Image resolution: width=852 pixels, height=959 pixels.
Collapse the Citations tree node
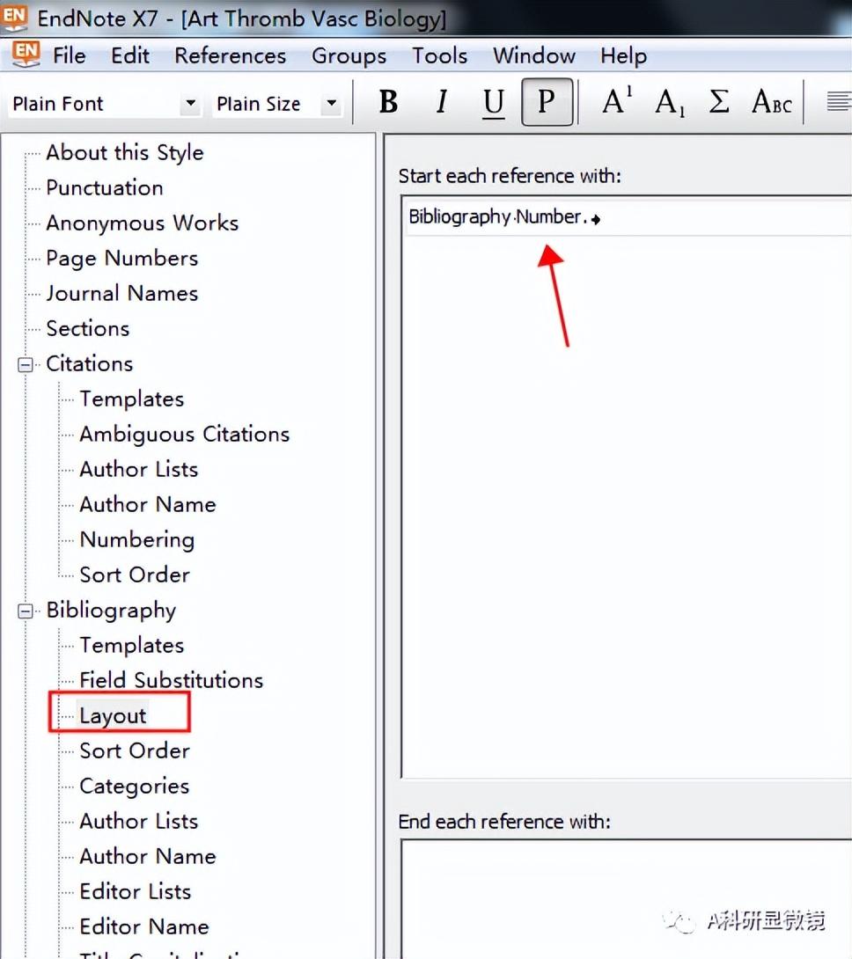(x=26, y=364)
